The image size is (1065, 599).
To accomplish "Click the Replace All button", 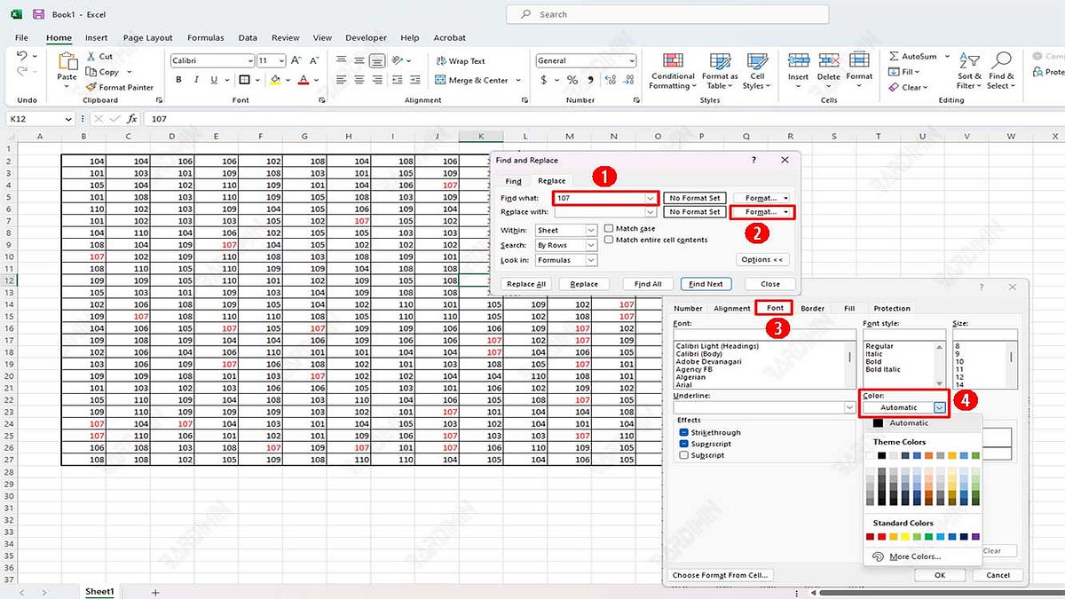I will (525, 283).
